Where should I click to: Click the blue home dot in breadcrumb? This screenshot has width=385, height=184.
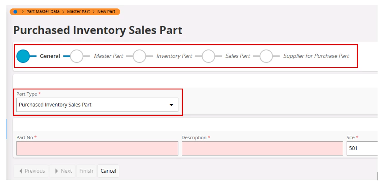(x=15, y=12)
